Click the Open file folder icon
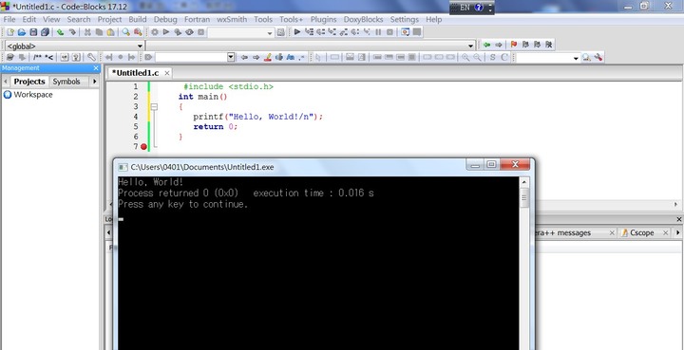Screen dimensions: 684x350 [x=21, y=32]
